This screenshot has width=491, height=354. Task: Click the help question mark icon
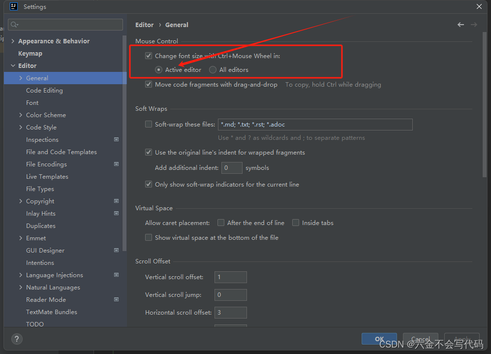point(16,339)
